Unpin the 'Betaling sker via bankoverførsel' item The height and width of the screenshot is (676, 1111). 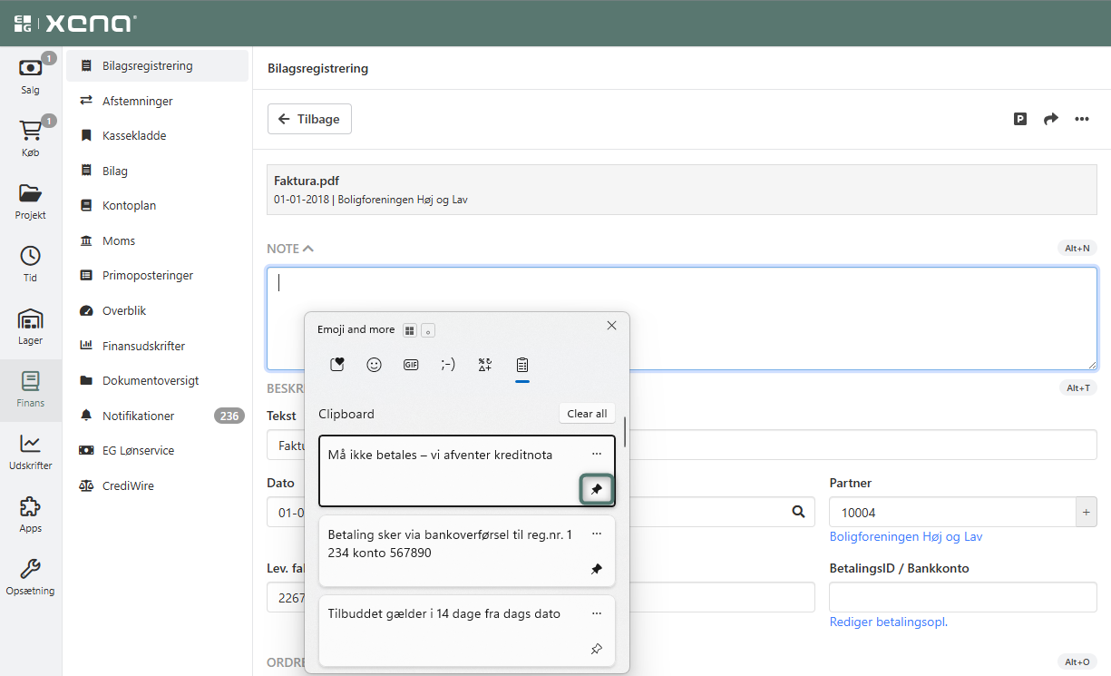(x=597, y=569)
